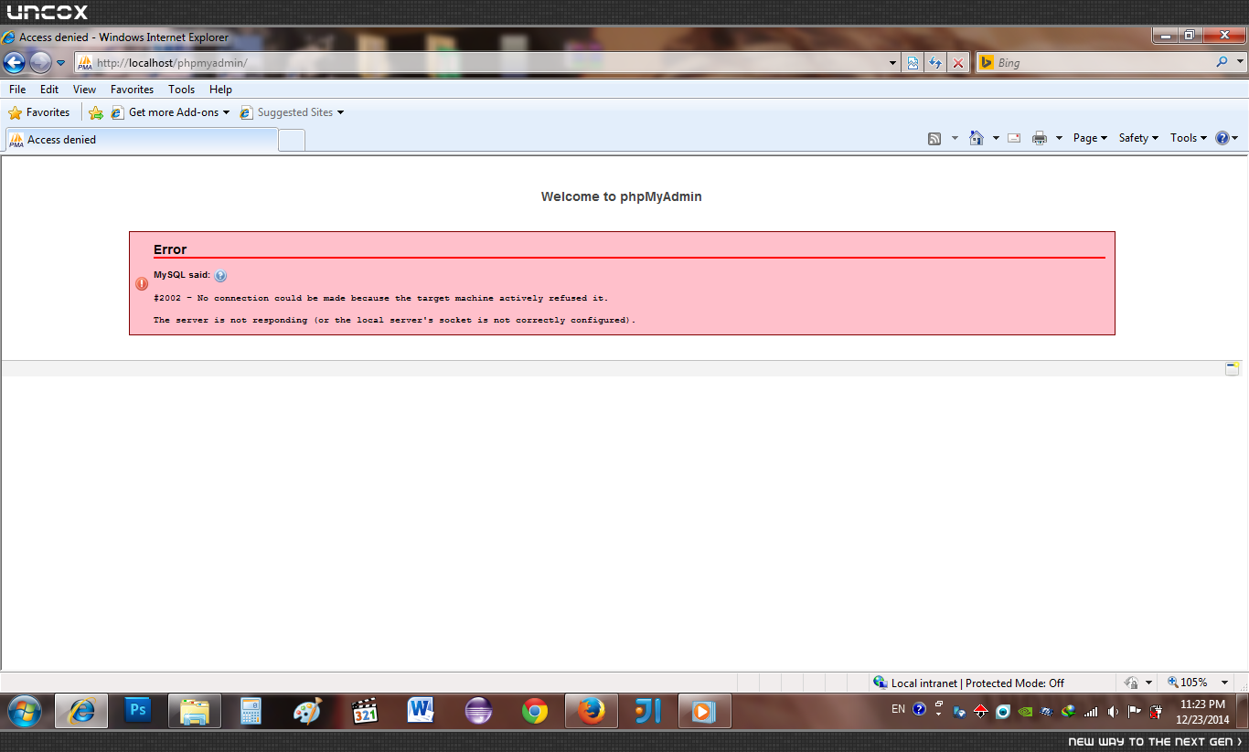Open the Action Center flag icon
The width and height of the screenshot is (1249, 752).
(x=1135, y=711)
